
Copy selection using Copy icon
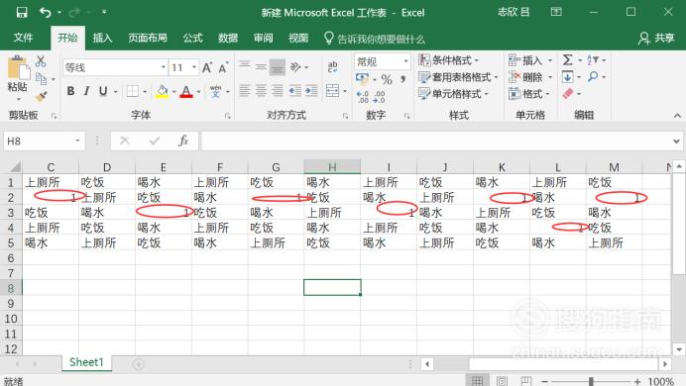click(x=41, y=79)
